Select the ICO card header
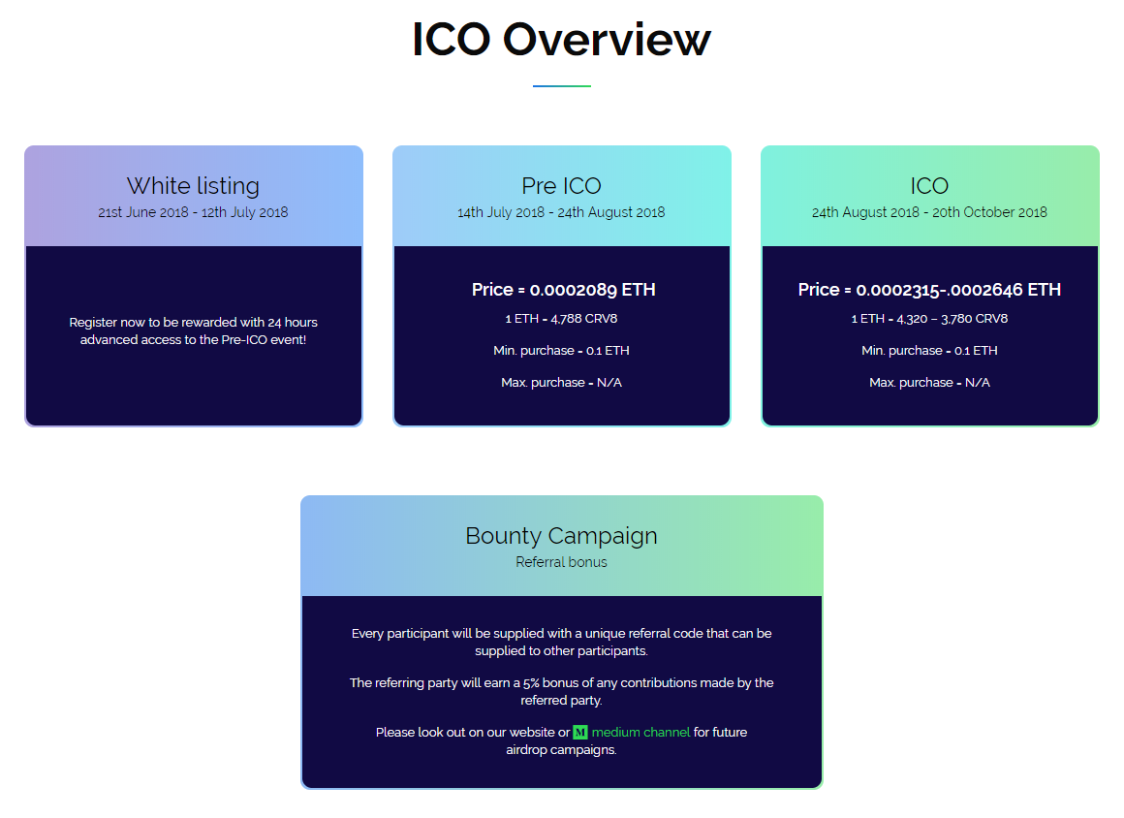Screen dimensions: 1124x818 point(930,196)
